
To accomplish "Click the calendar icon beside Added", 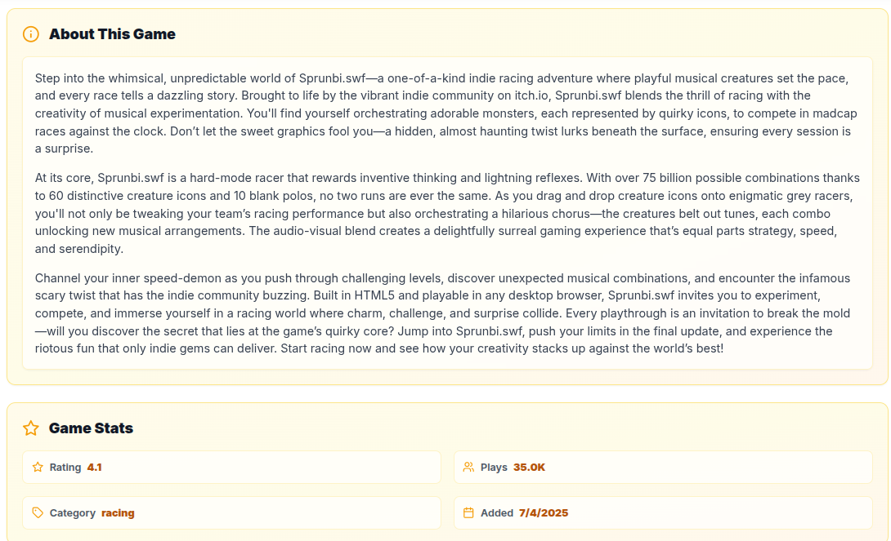I will (468, 512).
